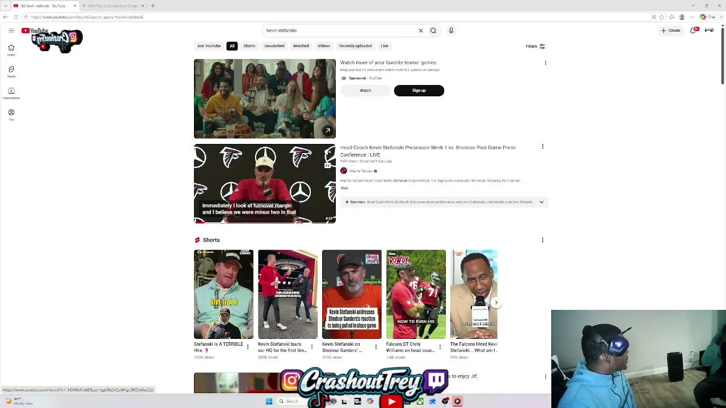Click the Create button

coord(670,31)
